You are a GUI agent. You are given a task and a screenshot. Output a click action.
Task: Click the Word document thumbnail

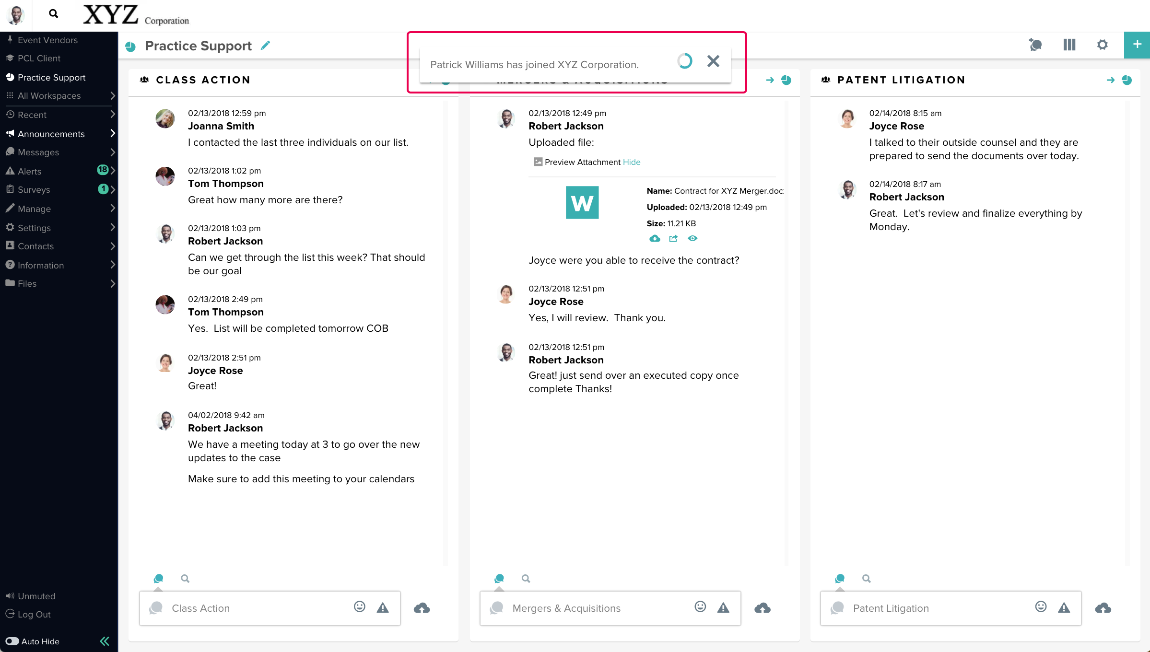582,202
